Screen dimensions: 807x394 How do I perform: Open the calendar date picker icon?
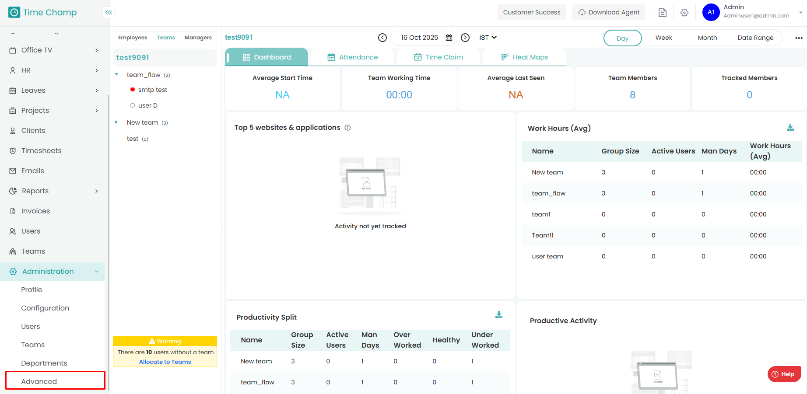tap(449, 38)
